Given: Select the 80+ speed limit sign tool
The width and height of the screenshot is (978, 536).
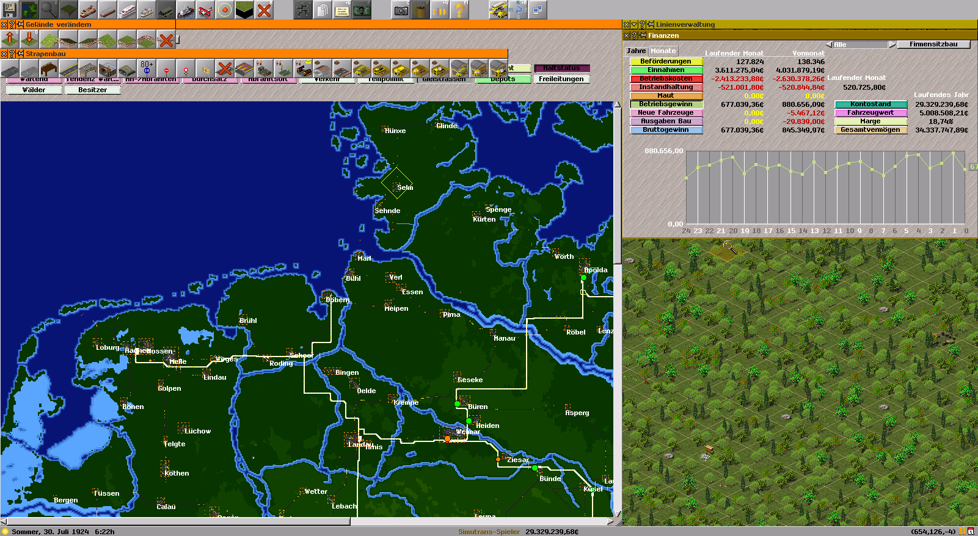Looking at the screenshot, I should [x=147, y=68].
